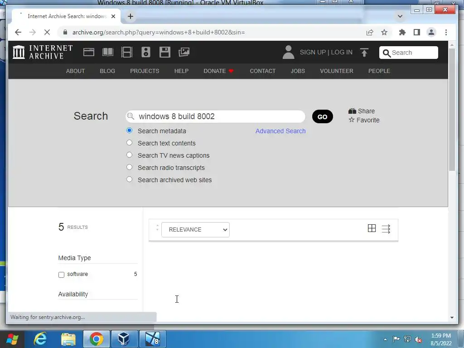Switch to list view of results

pyautogui.click(x=386, y=229)
